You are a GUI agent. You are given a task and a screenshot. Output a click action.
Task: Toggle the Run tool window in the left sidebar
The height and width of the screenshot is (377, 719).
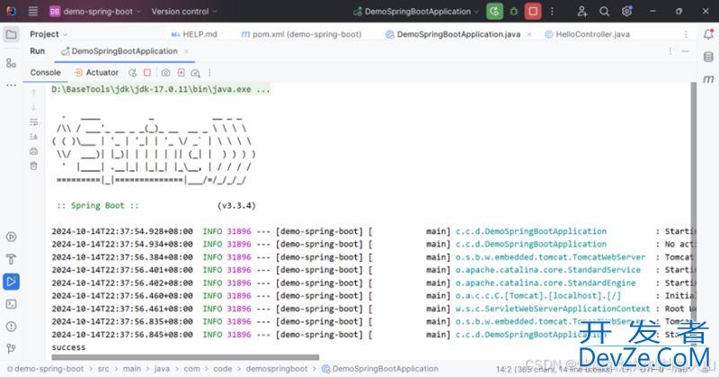[x=11, y=282]
